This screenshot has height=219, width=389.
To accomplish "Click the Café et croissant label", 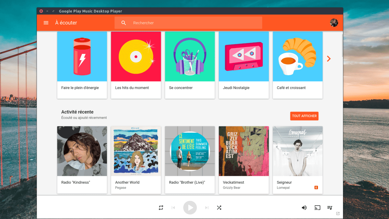I will [x=291, y=88].
